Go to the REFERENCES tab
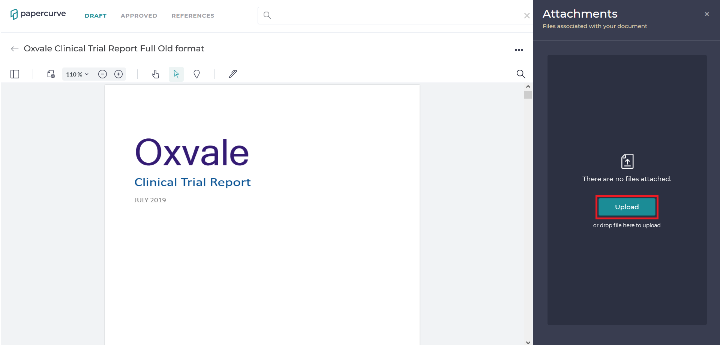Image resolution: width=720 pixels, height=345 pixels. [193, 16]
